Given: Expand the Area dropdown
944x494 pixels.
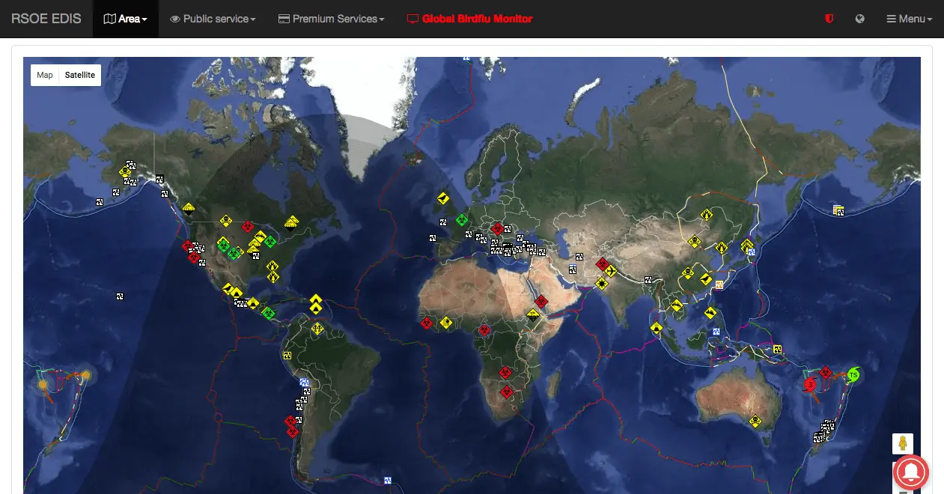Looking at the screenshot, I should [x=125, y=19].
